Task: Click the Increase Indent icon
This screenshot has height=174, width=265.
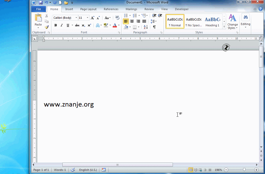Action: point(160,16)
